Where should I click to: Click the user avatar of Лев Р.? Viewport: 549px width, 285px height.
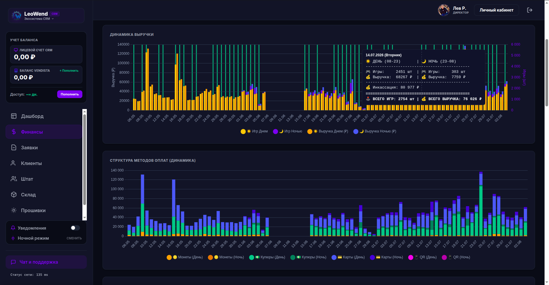[x=444, y=10]
